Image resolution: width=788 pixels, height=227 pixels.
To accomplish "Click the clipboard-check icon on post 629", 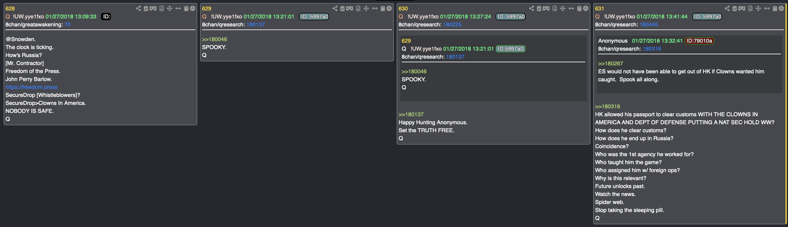I will (x=343, y=8).
